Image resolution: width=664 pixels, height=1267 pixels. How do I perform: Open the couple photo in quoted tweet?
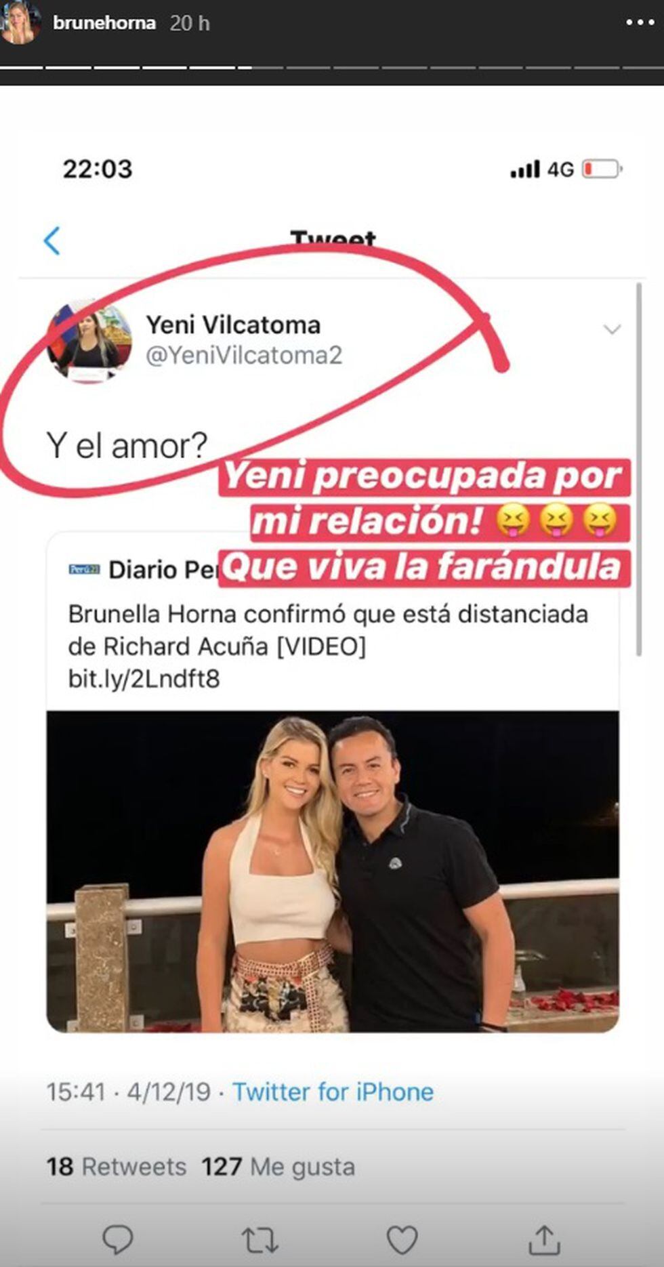click(333, 871)
